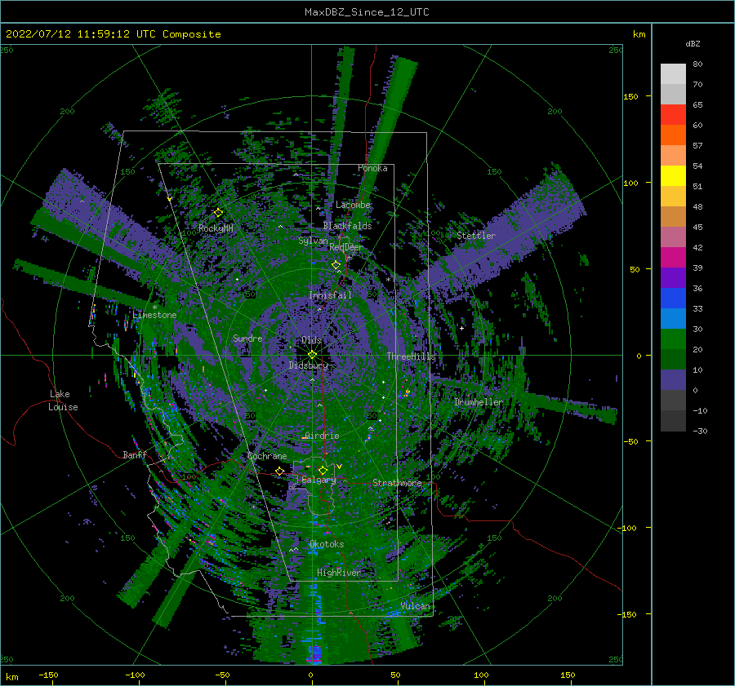735x686 pixels.
Task: Click the Vulcan label
Action: pyautogui.click(x=416, y=606)
